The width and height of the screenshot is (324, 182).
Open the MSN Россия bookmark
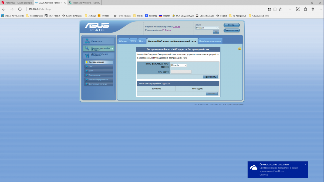click(52, 16)
